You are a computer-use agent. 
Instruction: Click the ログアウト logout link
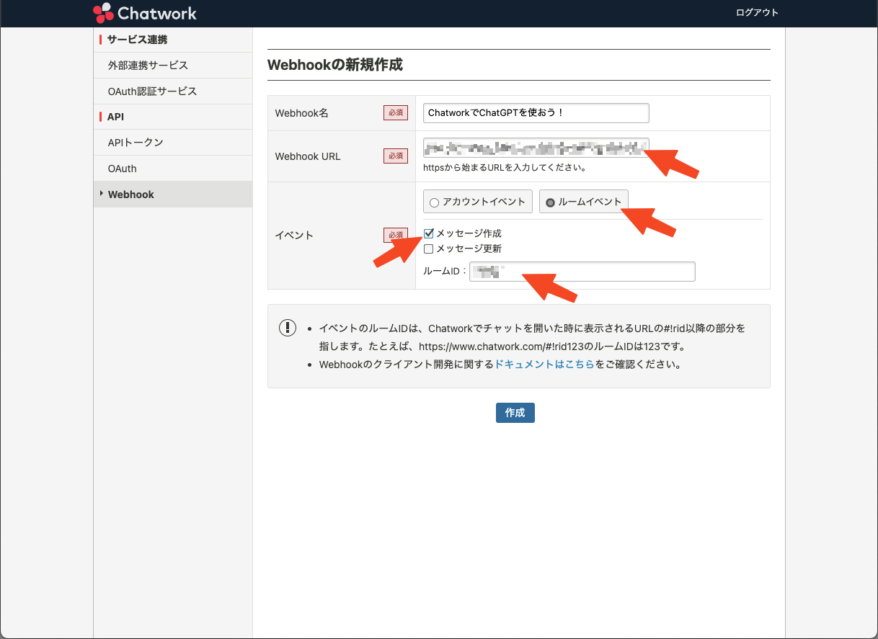[757, 13]
